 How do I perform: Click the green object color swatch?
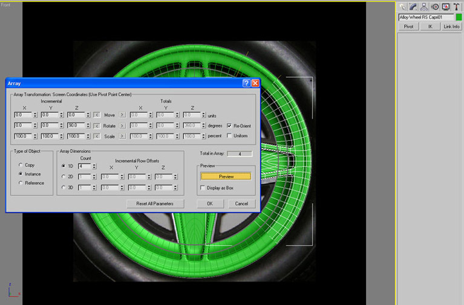pos(458,18)
